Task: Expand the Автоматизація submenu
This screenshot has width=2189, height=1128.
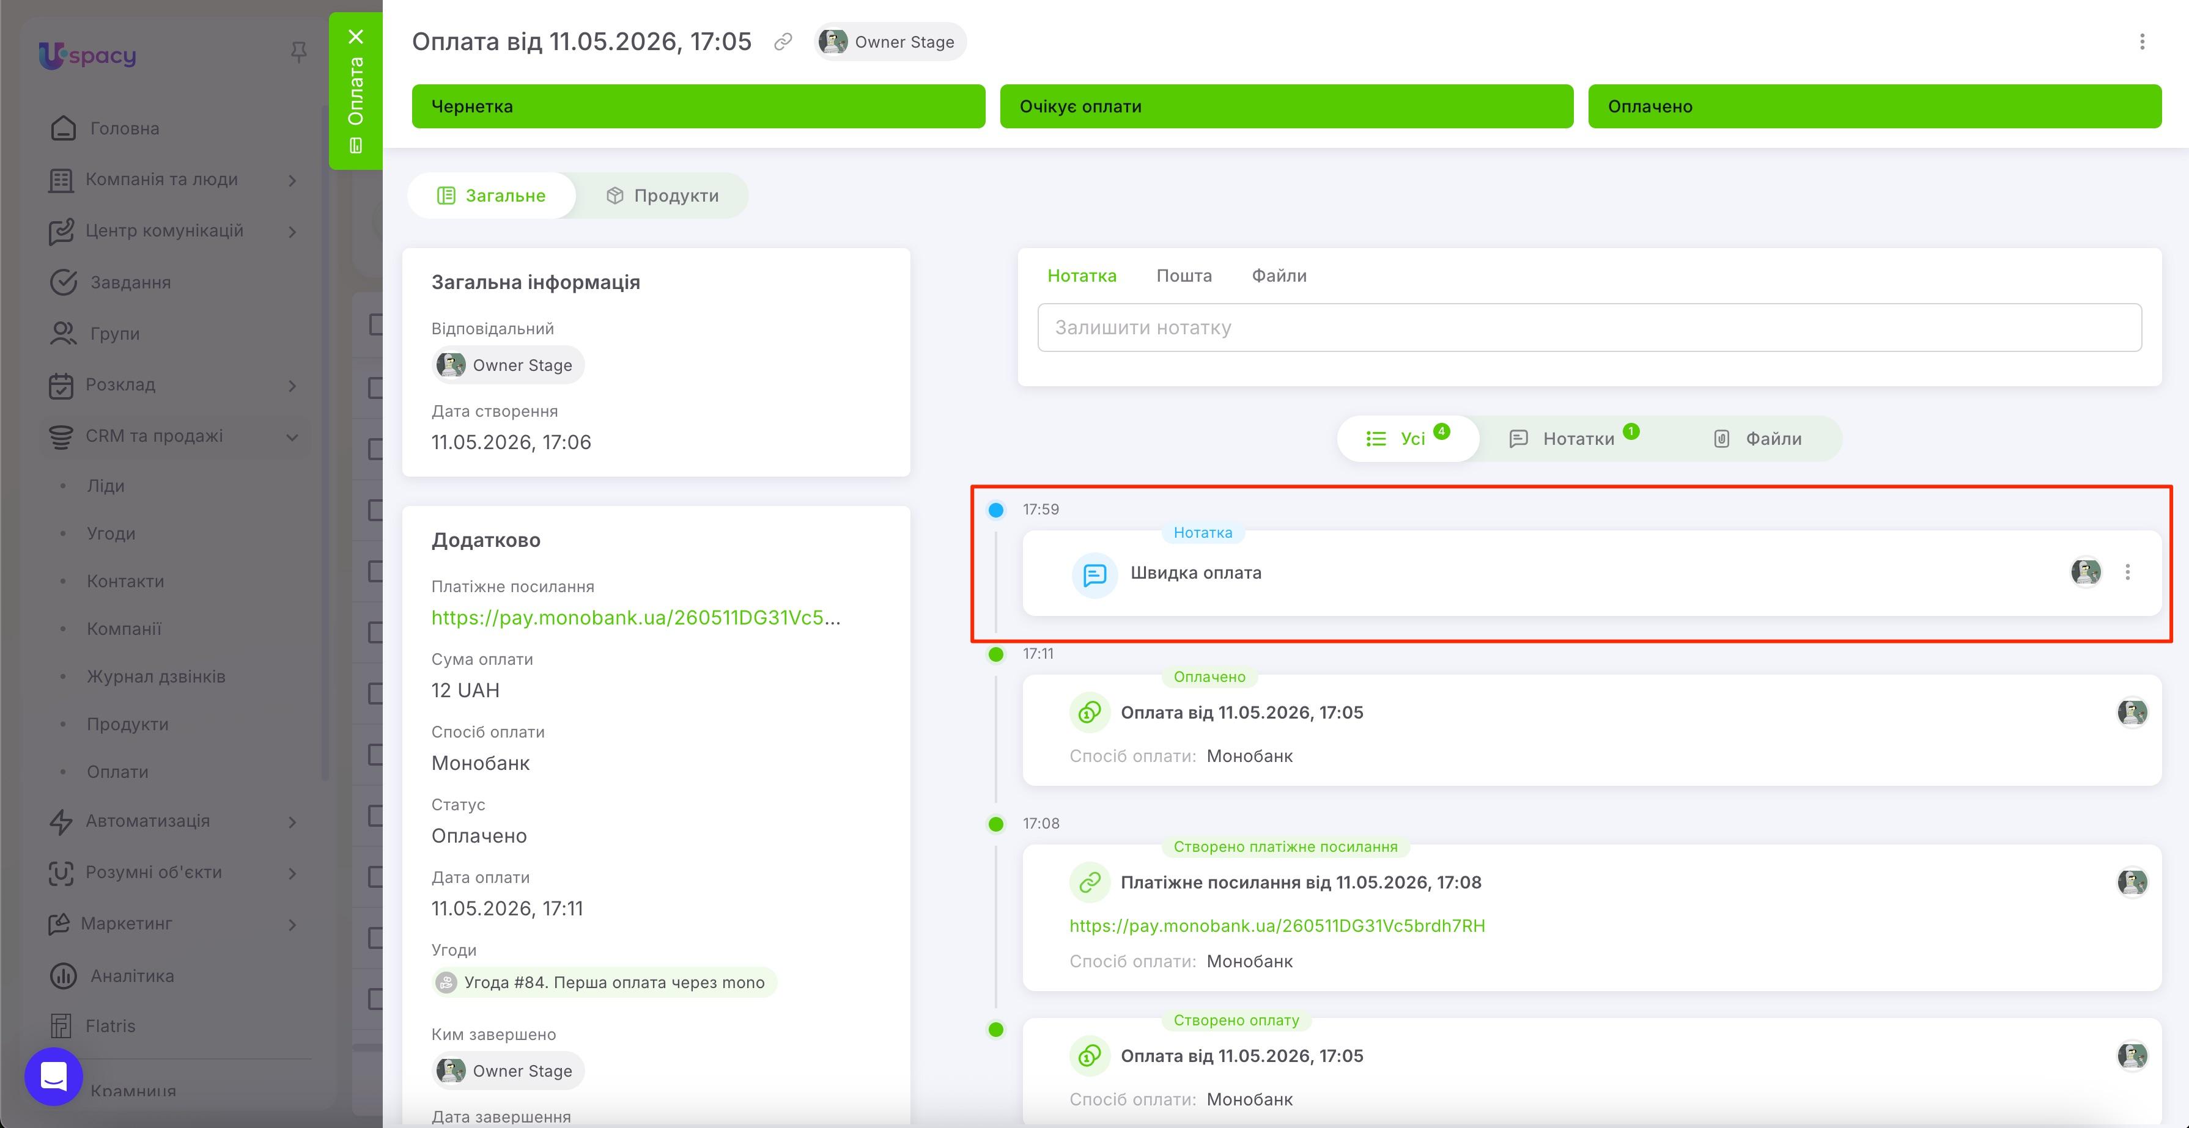Action: (x=292, y=821)
